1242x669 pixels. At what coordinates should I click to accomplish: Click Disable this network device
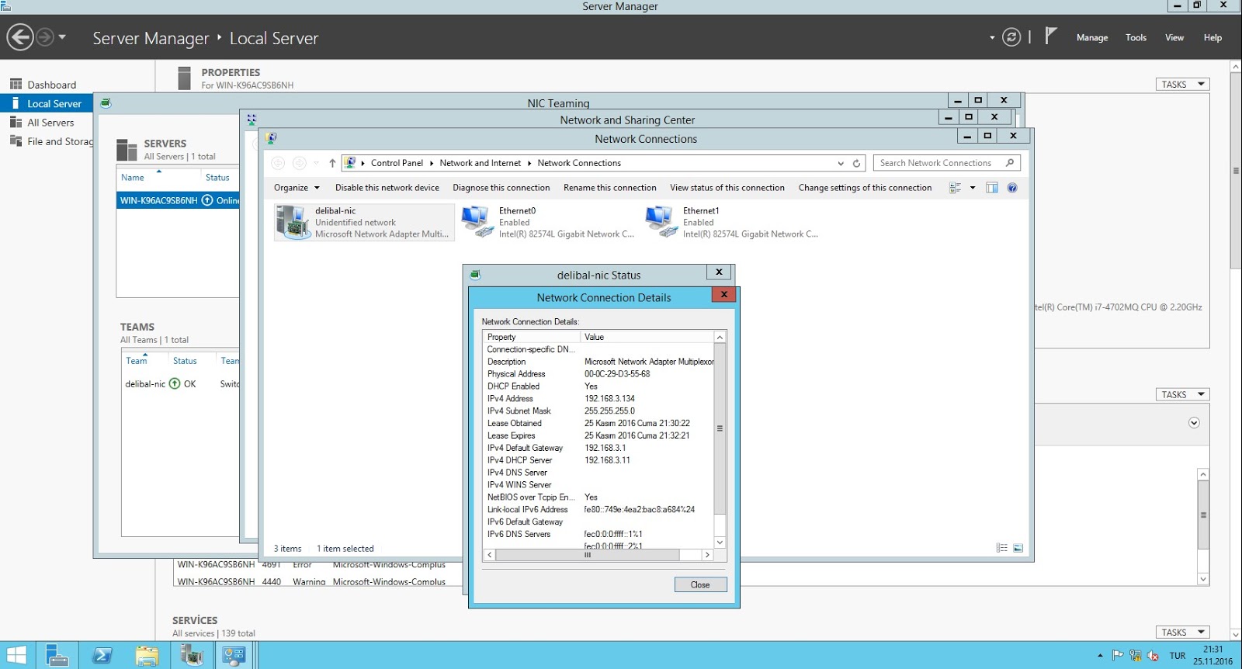coord(387,188)
